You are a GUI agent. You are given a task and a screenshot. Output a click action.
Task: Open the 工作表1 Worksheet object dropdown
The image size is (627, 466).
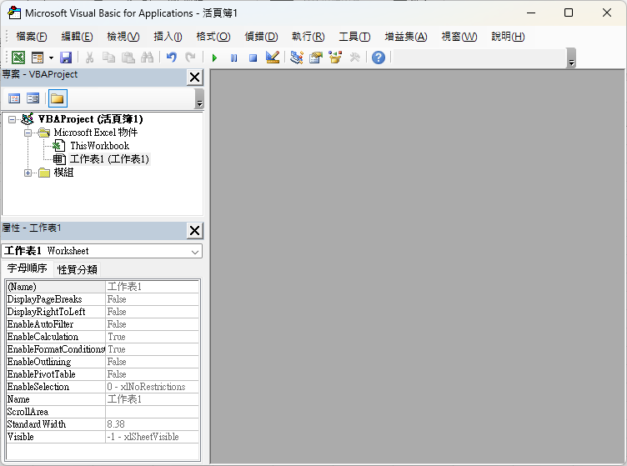click(x=195, y=252)
